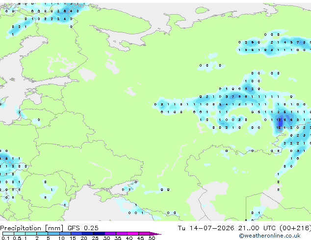Click the "Tu 14-07-2026" date text

pos(206,228)
